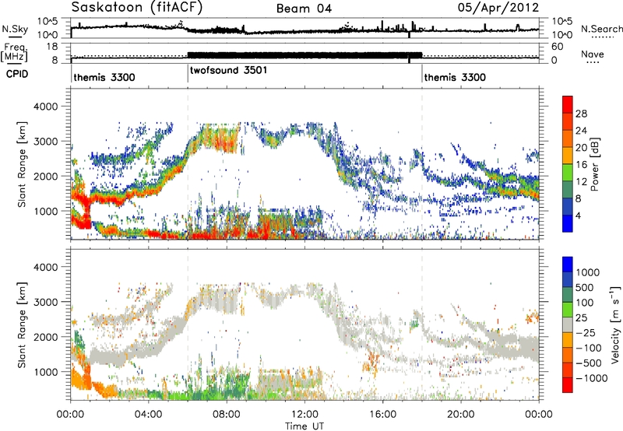Click the 'Nave' legend label
This screenshot has width=623, height=431.
click(593, 54)
